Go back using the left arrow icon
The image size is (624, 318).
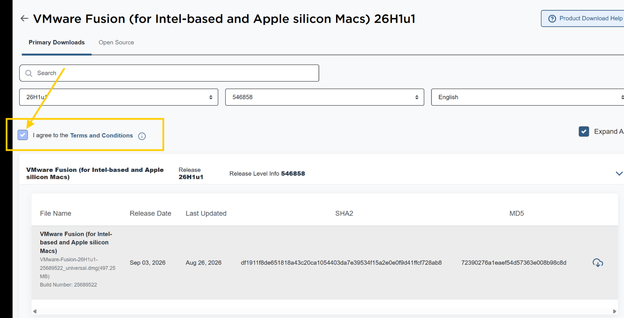(x=24, y=18)
